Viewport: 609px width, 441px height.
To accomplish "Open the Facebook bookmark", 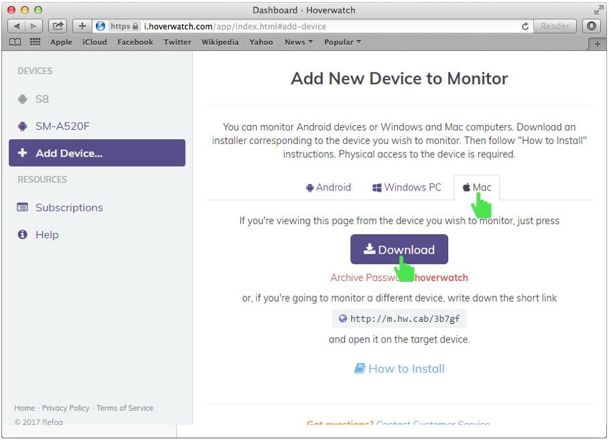I will (x=135, y=42).
